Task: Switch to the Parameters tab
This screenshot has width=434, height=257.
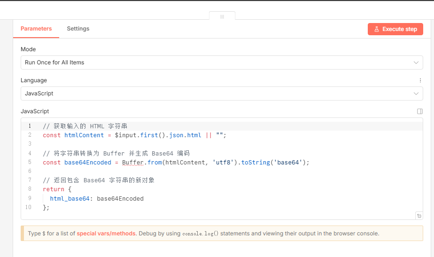Action: point(36,29)
